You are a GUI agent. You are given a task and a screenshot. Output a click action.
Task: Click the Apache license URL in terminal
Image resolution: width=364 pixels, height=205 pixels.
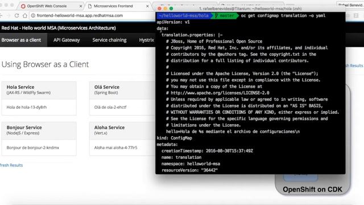pyautogui.click(x=220, y=93)
